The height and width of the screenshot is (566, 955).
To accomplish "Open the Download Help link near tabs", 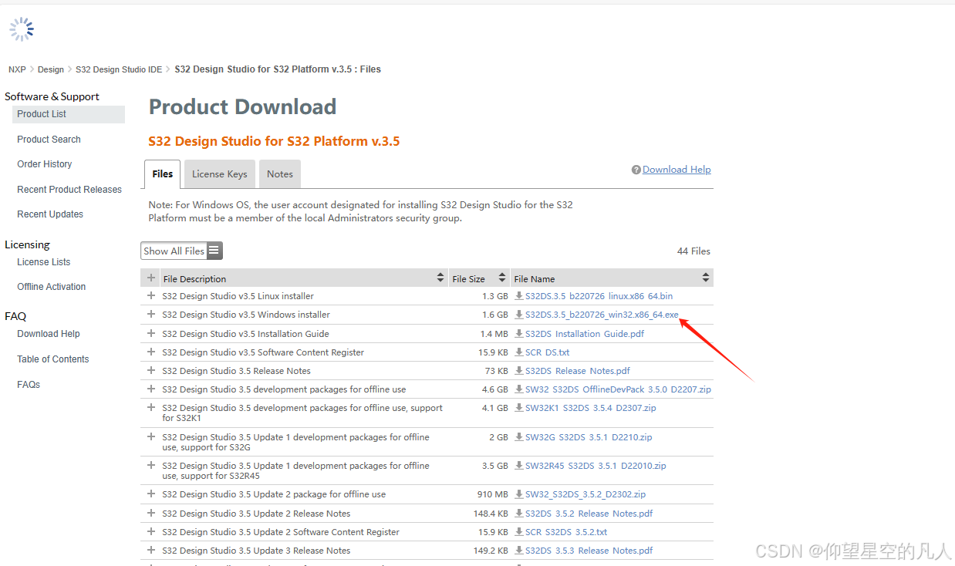I will [x=677, y=170].
